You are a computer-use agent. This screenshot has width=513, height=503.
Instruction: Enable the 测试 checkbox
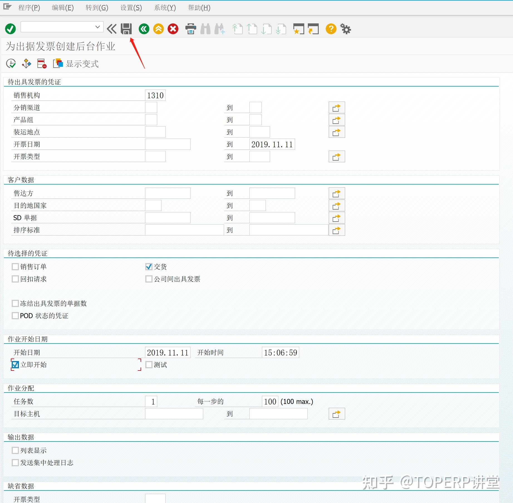click(x=149, y=365)
